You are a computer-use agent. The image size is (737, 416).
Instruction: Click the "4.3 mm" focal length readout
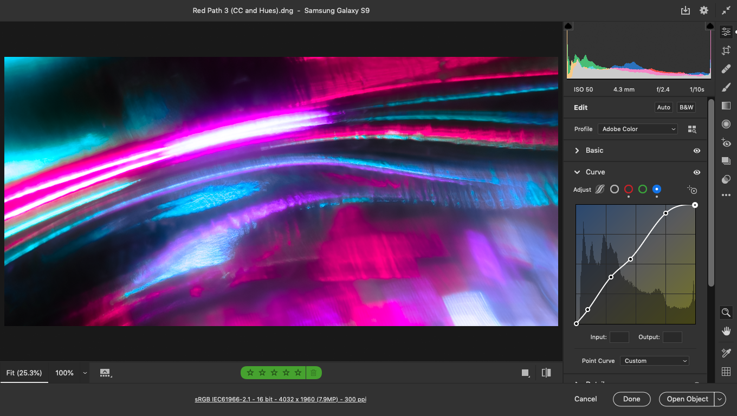pos(624,89)
